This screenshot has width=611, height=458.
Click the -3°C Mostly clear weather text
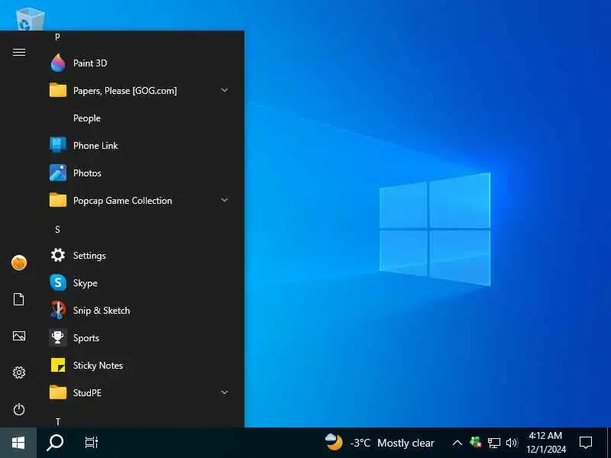coord(392,443)
